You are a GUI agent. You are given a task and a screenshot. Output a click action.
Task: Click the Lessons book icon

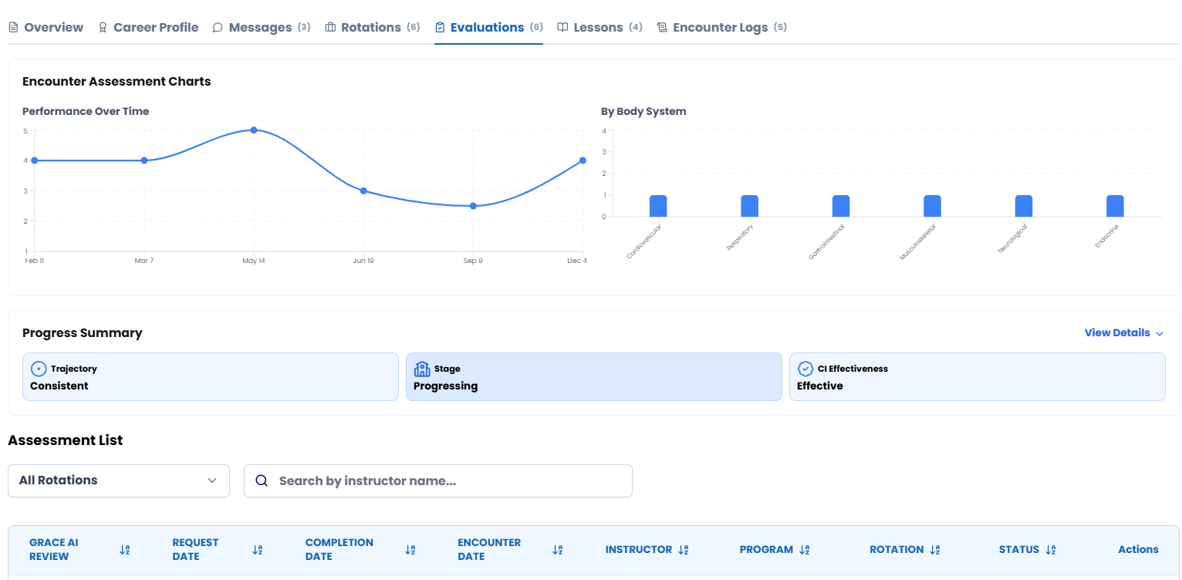562,28
